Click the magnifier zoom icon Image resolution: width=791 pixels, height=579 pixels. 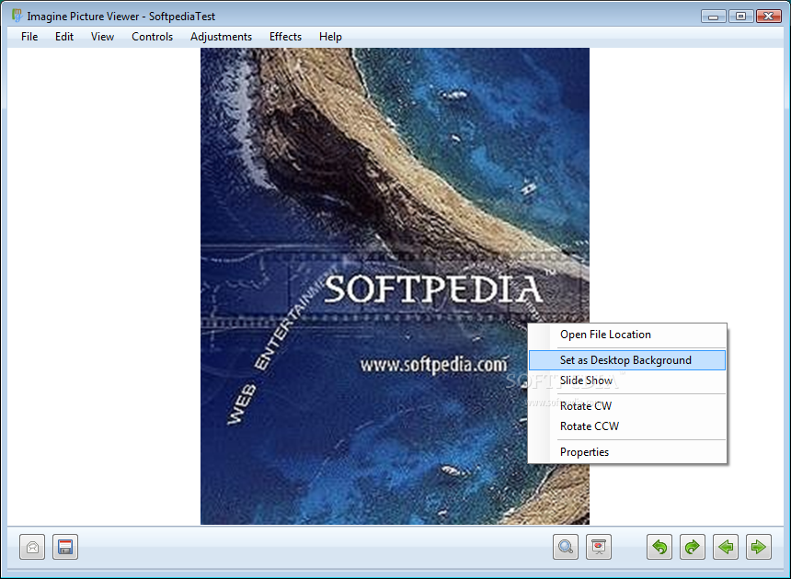tap(566, 547)
